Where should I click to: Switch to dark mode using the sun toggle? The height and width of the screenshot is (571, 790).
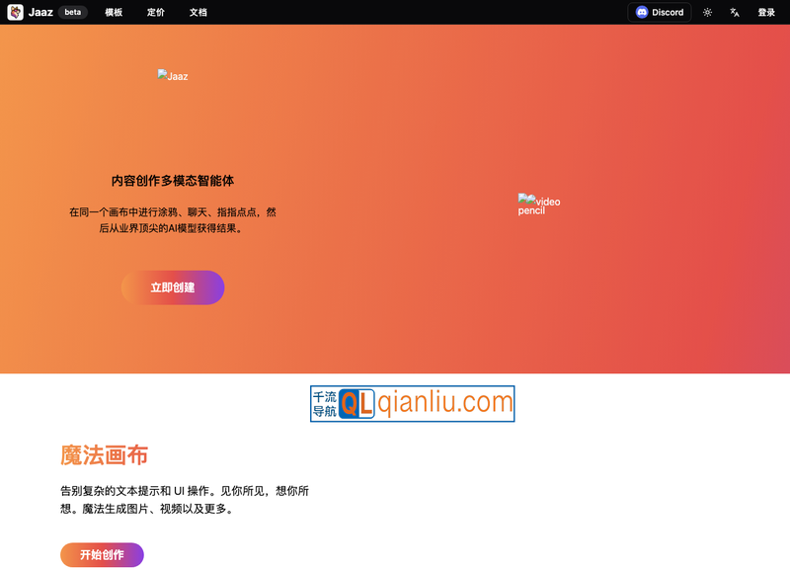click(708, 12)
